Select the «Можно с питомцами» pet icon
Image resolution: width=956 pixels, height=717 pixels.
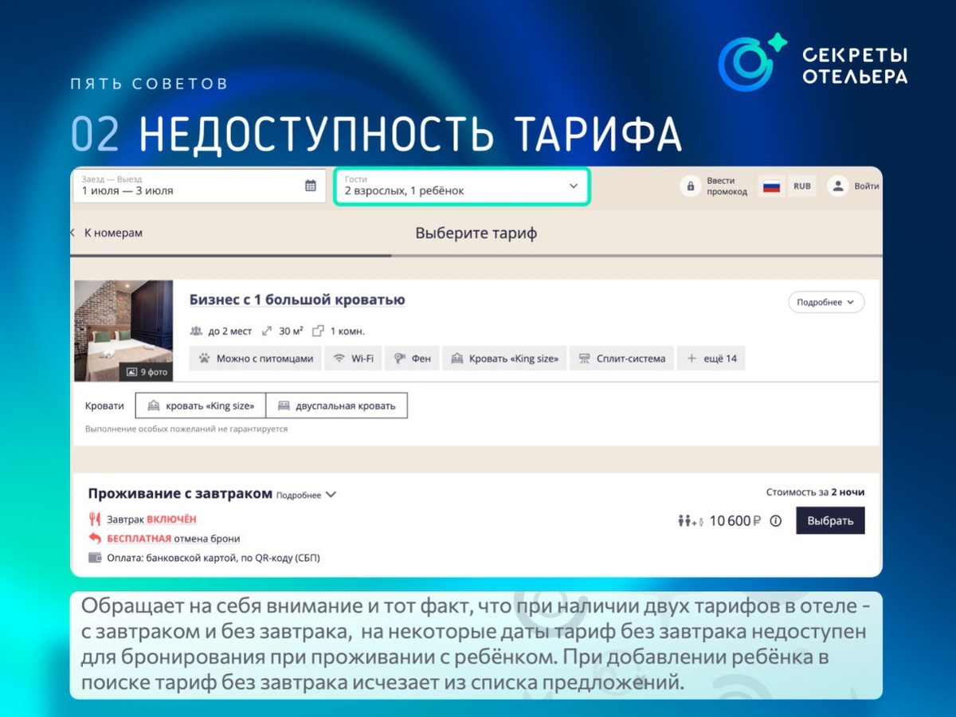coord(206,358)
